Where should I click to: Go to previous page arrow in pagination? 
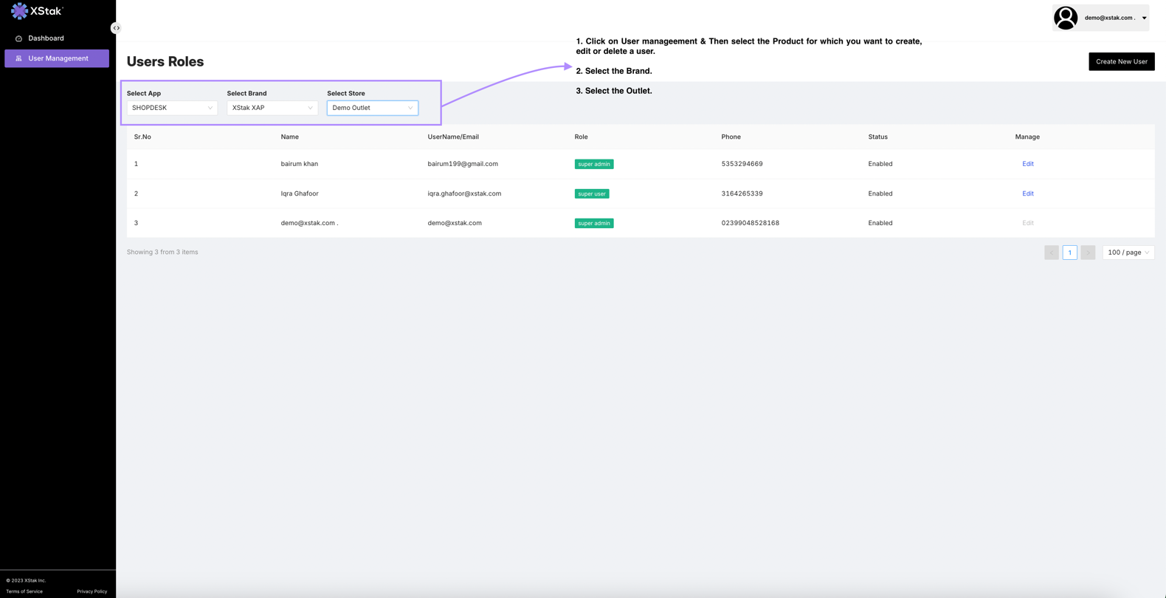(x=1052, y=252)
